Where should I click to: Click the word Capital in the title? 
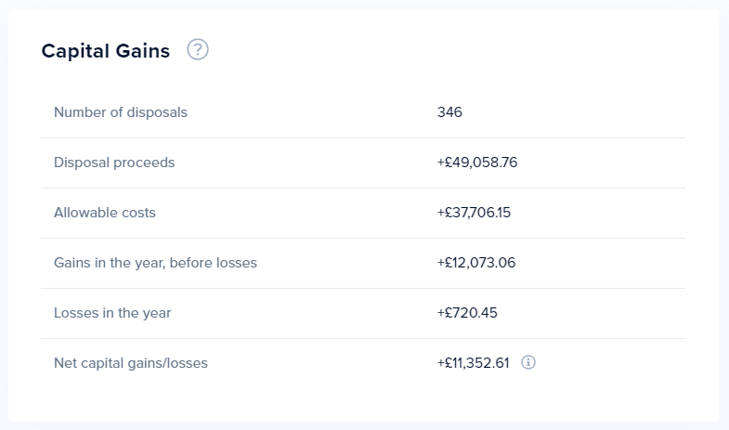pyautogui.click(x=75, y=51)
